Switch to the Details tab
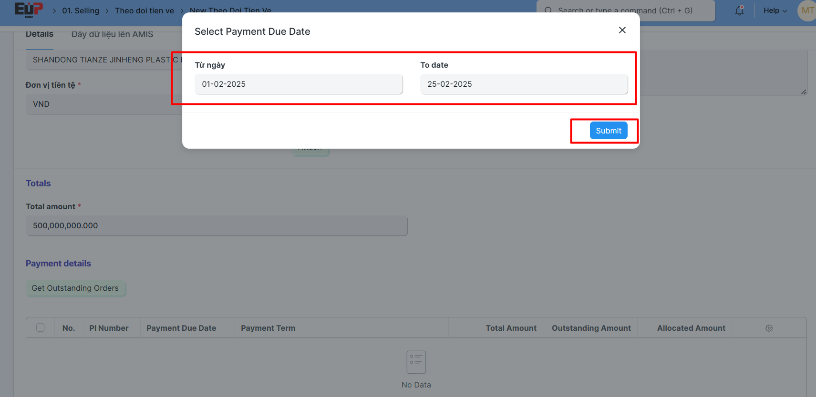 [40, 34]
